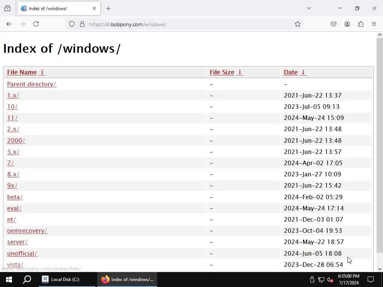Open the 2000/ folder link
The width and height of the screenshot is (383, 287).
pyautogui.click(x=16, y=141)
